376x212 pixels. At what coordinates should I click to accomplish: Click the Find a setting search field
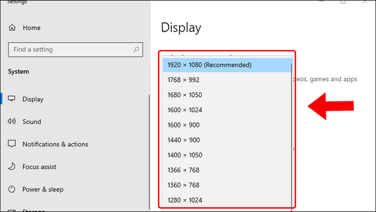tap(76, 50)
